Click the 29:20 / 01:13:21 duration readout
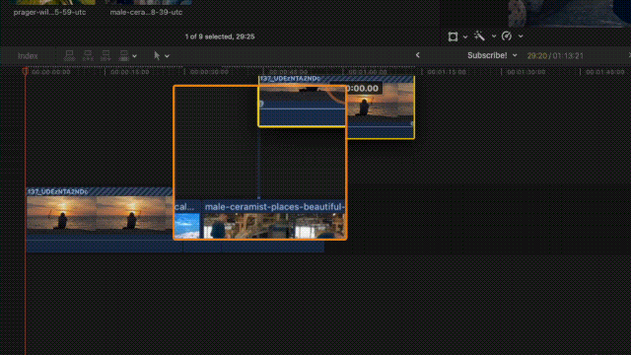 (555, 56)
